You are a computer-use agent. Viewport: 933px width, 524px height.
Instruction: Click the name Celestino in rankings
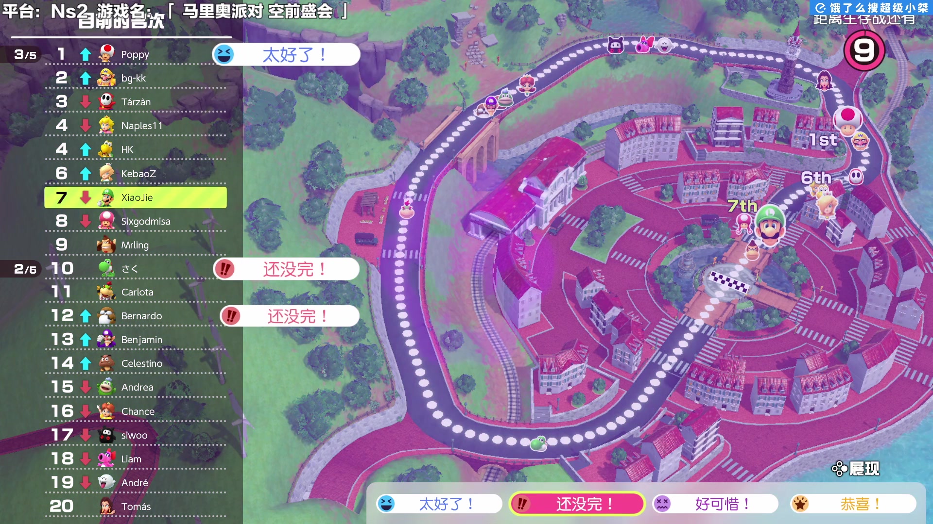pos(142,363)
